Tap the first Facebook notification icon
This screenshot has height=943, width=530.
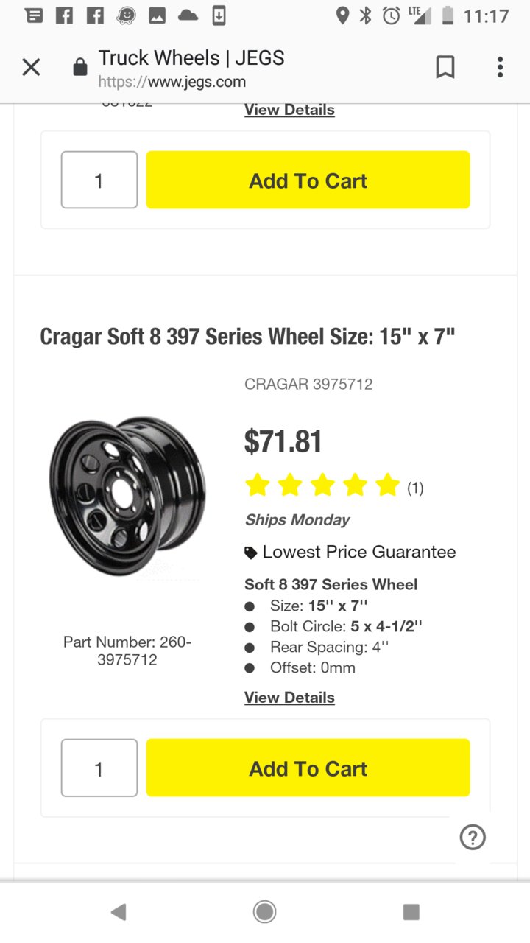(65, 15)
